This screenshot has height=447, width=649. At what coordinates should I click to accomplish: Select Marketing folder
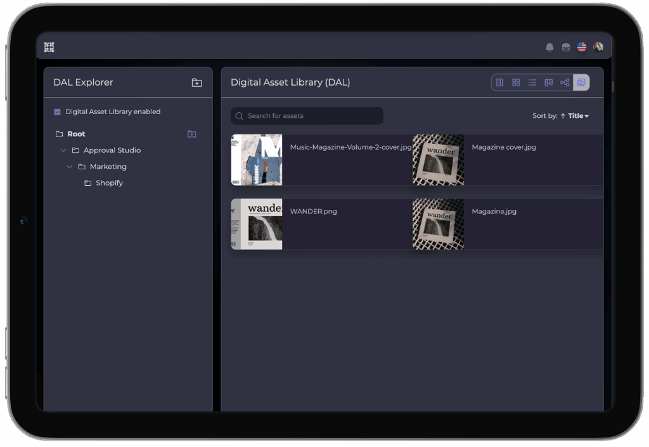point(108,166)
